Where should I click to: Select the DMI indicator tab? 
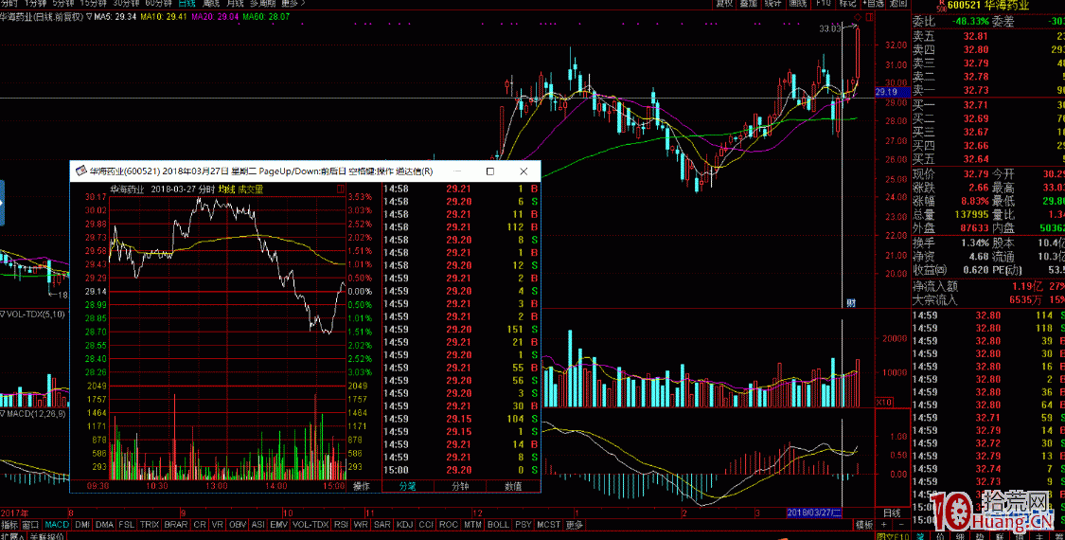82,524
